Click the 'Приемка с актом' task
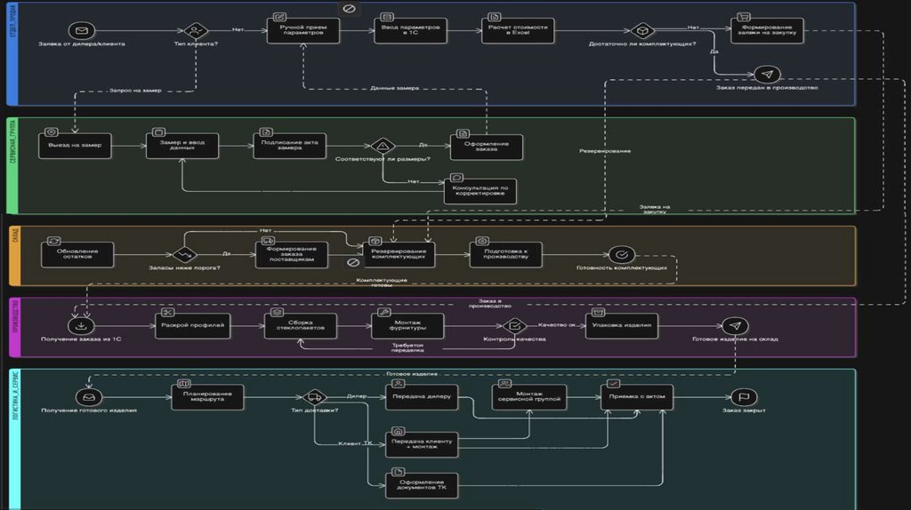911x510 pixels. [x=637, y=397]
